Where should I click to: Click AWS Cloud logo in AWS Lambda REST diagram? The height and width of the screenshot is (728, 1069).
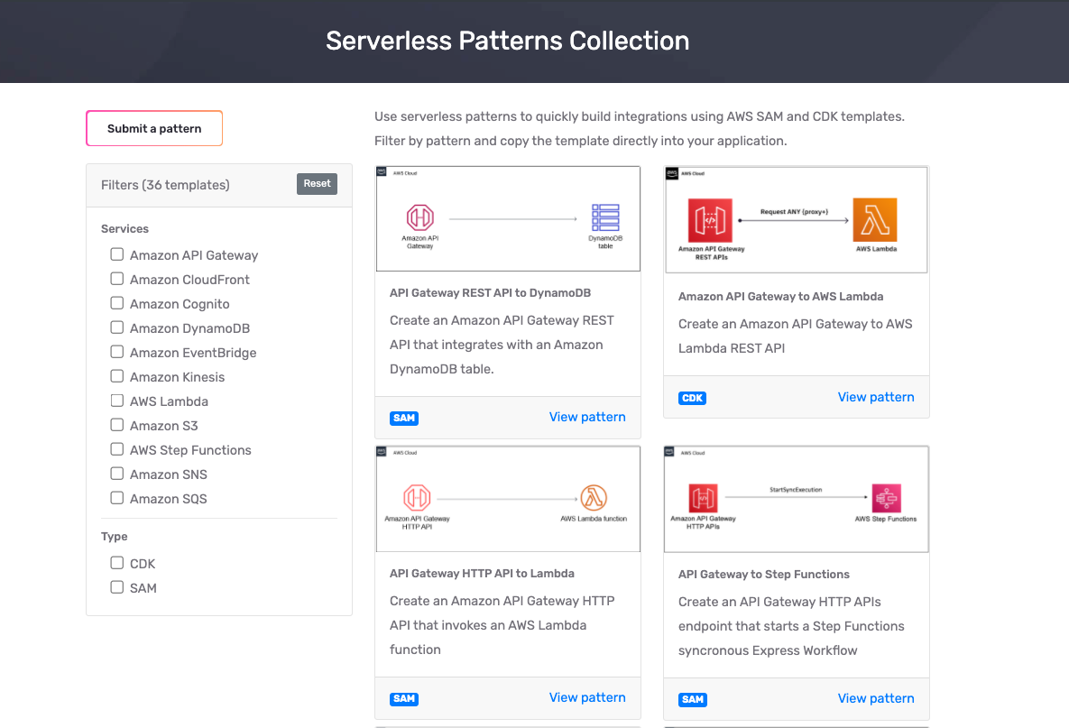tap(672, 173)
